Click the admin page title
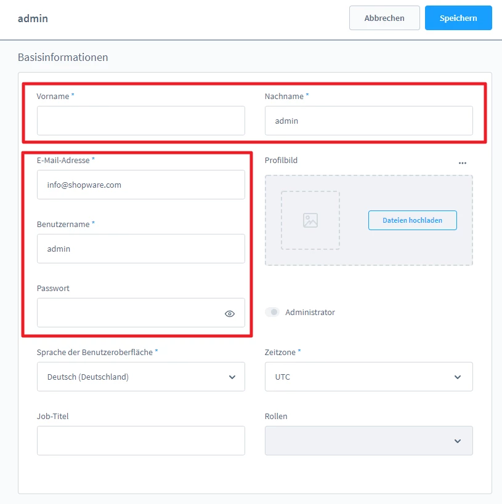This screenshot has width=502, height=504. [x=33, y=18]
